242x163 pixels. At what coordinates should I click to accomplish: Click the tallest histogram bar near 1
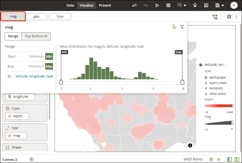point(91,68)
